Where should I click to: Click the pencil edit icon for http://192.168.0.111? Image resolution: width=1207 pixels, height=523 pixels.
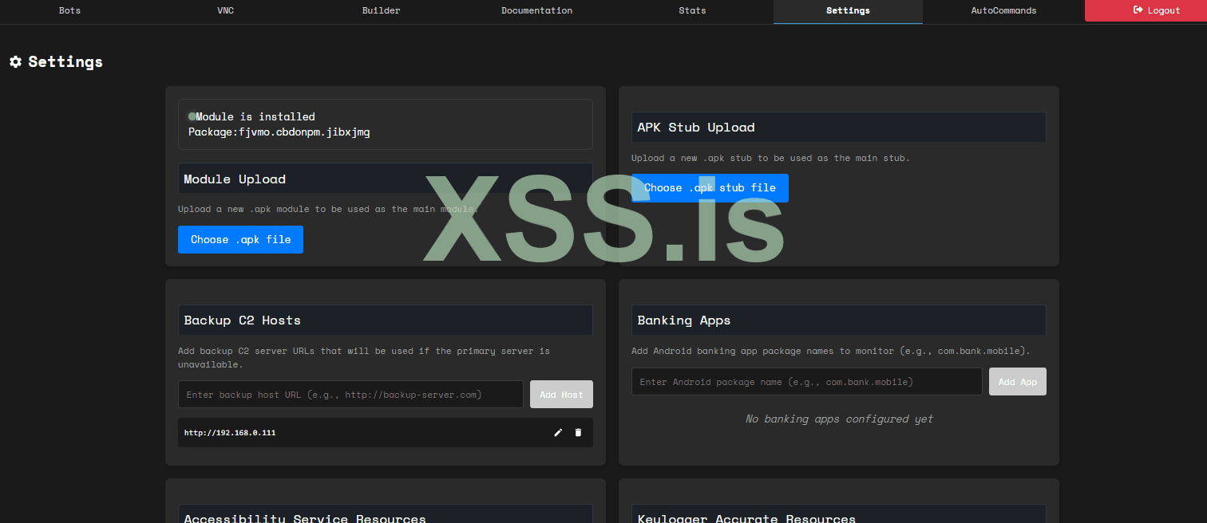pos(558,432)
